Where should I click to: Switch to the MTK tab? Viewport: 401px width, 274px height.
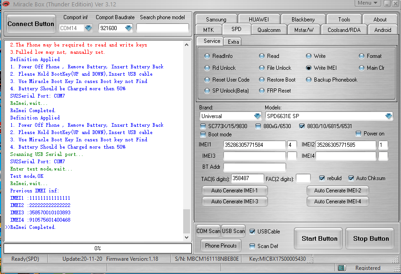click(208, 30)
